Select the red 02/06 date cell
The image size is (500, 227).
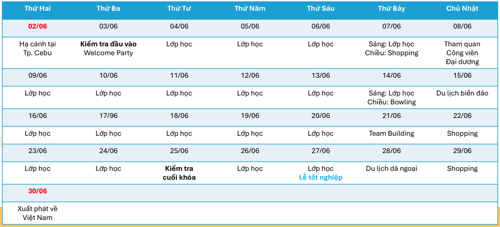(37, 26)
